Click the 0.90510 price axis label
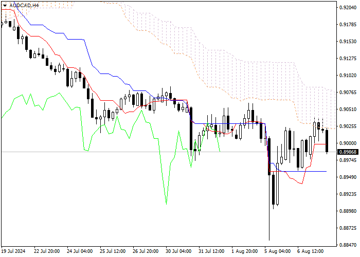Image resolution: width=360 pixels, height=257 pixels. [348, 109]
